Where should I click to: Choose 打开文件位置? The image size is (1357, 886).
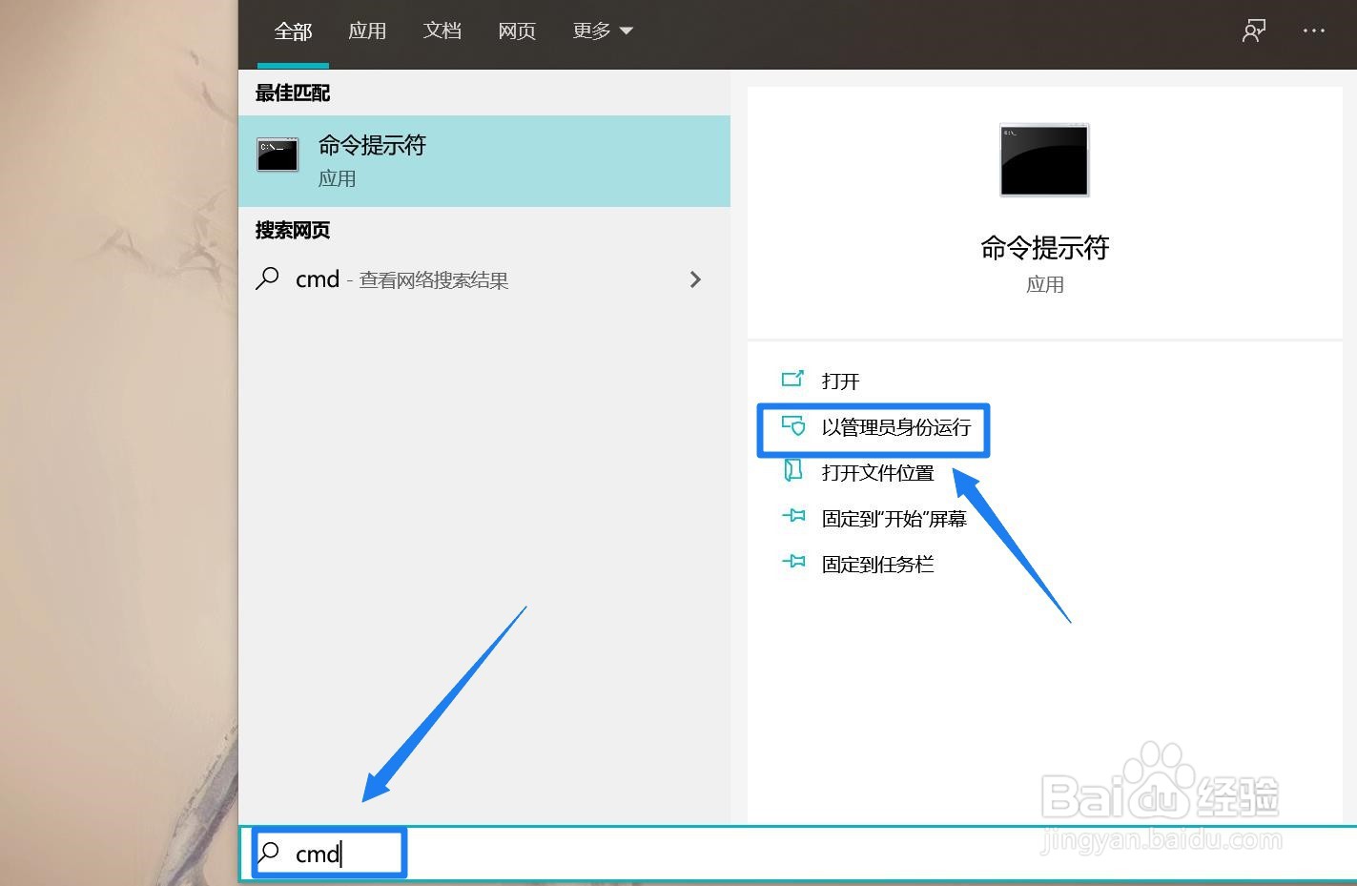point(877,473)
